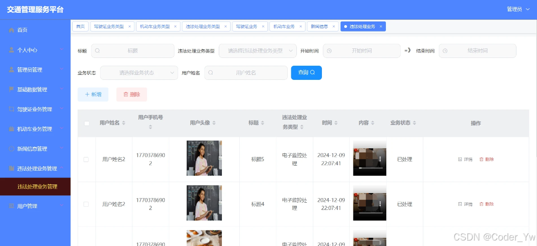Click the search icon in 用户姓名 field
This screenshot has height=246, width=537.
pos(210,73)
